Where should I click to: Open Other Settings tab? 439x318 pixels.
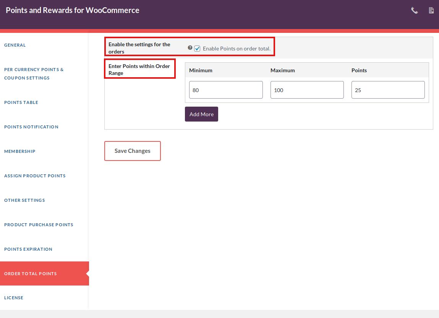coord(24,200)
